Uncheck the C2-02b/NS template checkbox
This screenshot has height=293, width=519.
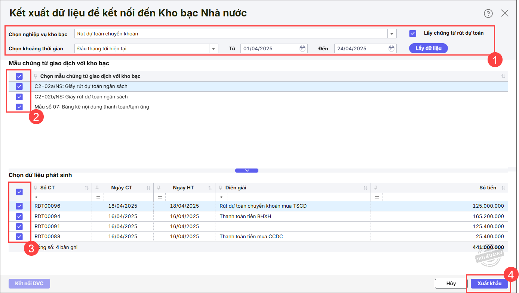tap(19, 97)
